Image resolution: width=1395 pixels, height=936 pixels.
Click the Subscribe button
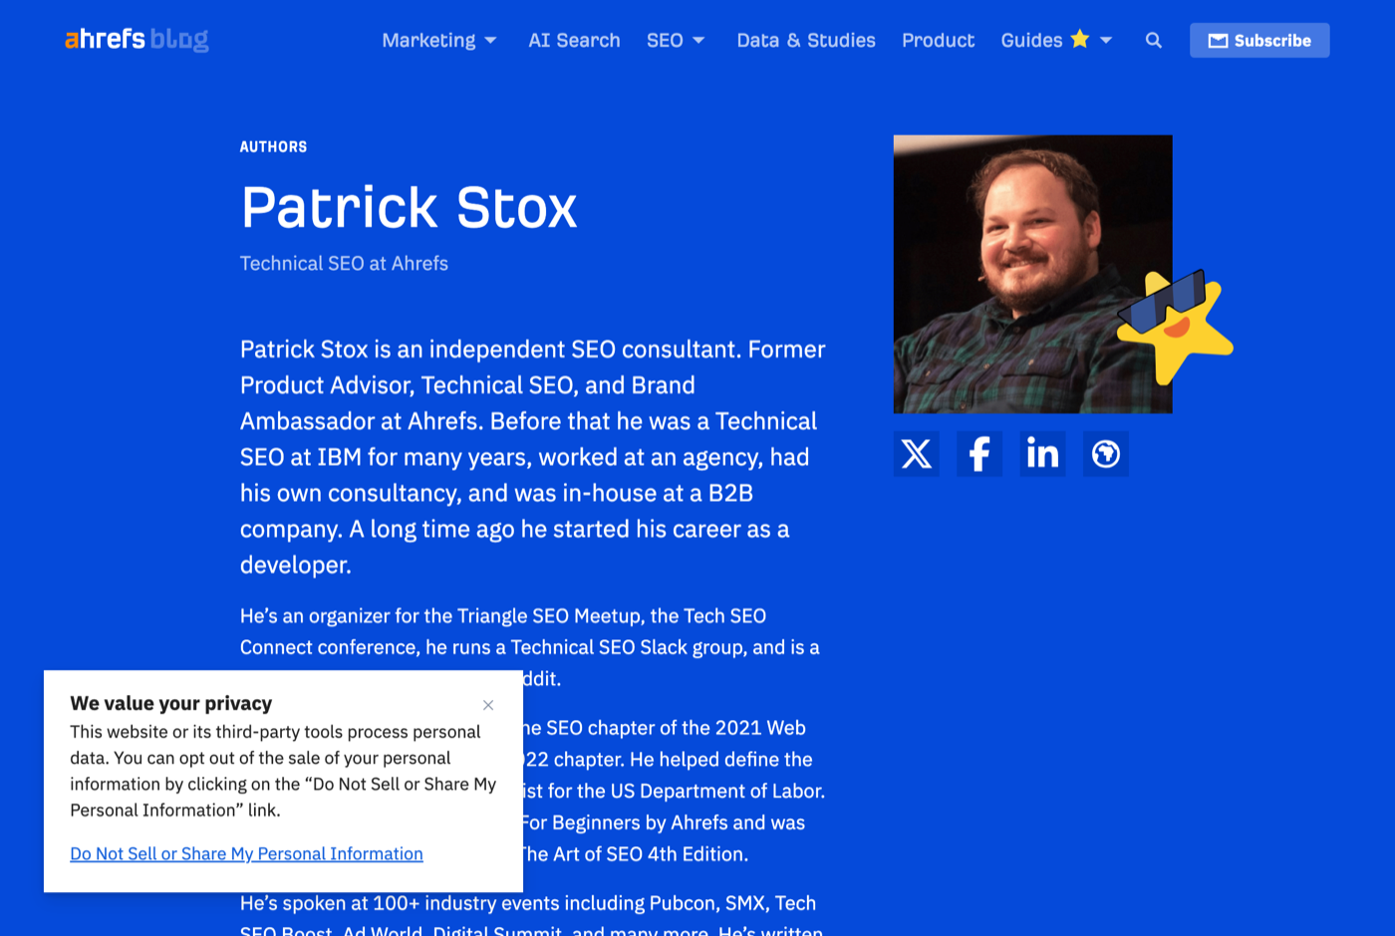pos(1259,41)
